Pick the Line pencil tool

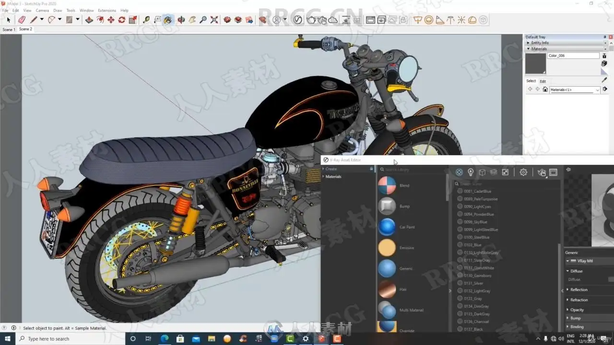34,20
